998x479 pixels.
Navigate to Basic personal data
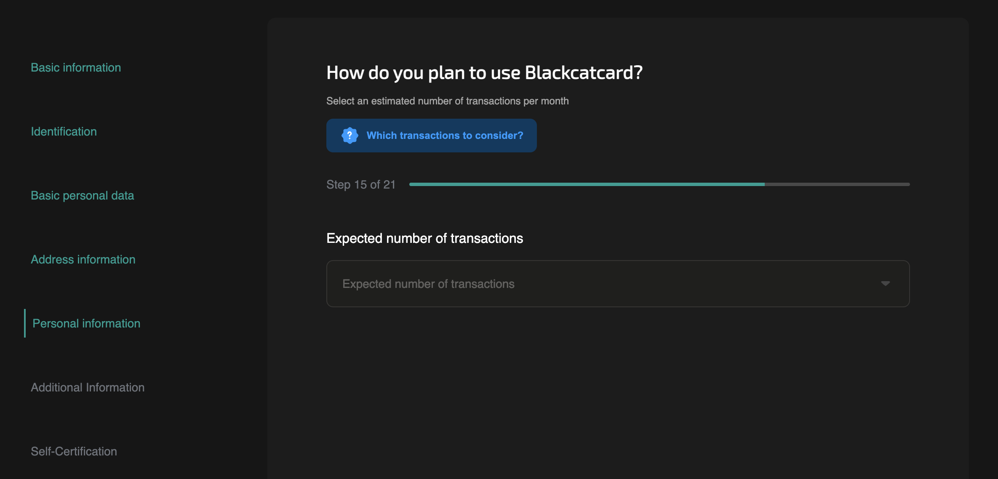83,195
